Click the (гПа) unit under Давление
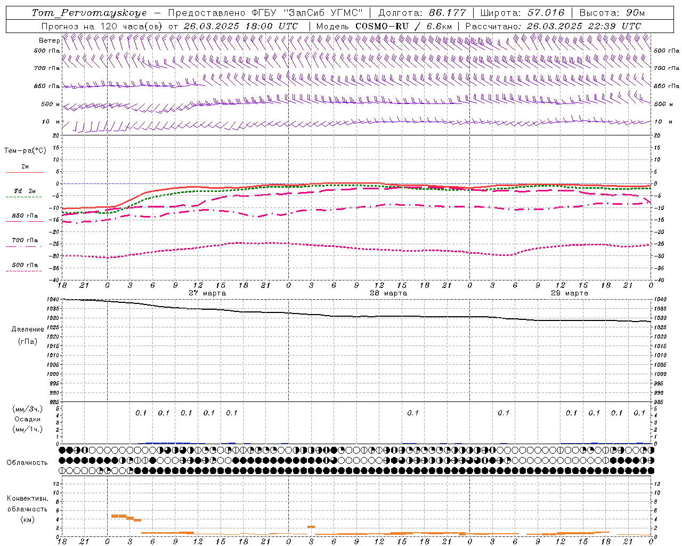Image resolution: width=682 pixels, height=546 pixels. (x=27, y=342)
